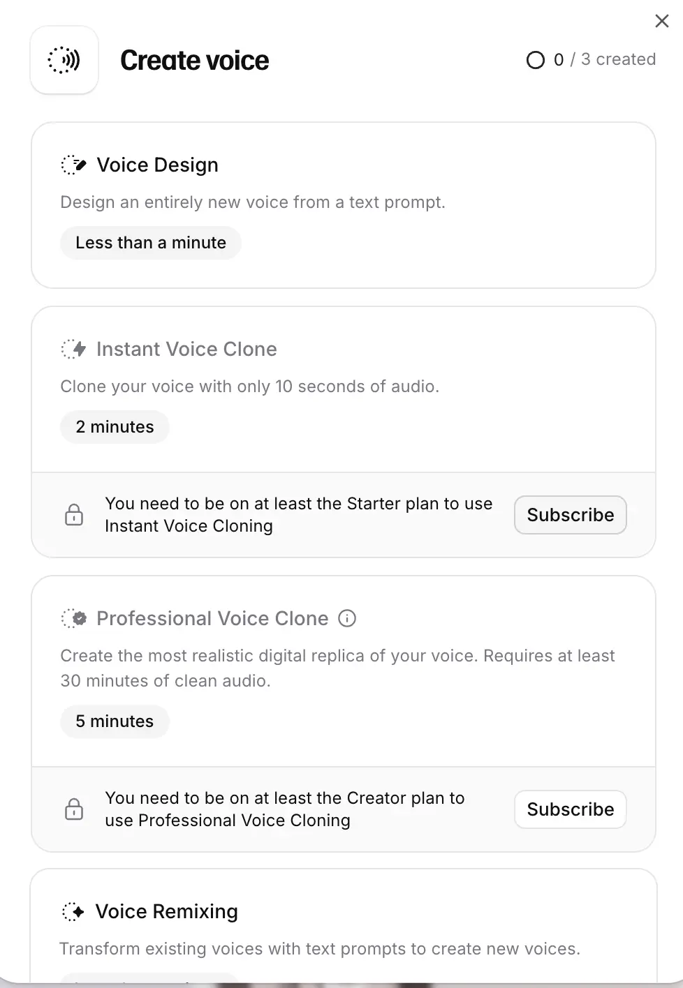Click the lock icon beside Professional Voice Cloning notice
The height and width of the screenshot is (988, 683).
pos(74,809)
